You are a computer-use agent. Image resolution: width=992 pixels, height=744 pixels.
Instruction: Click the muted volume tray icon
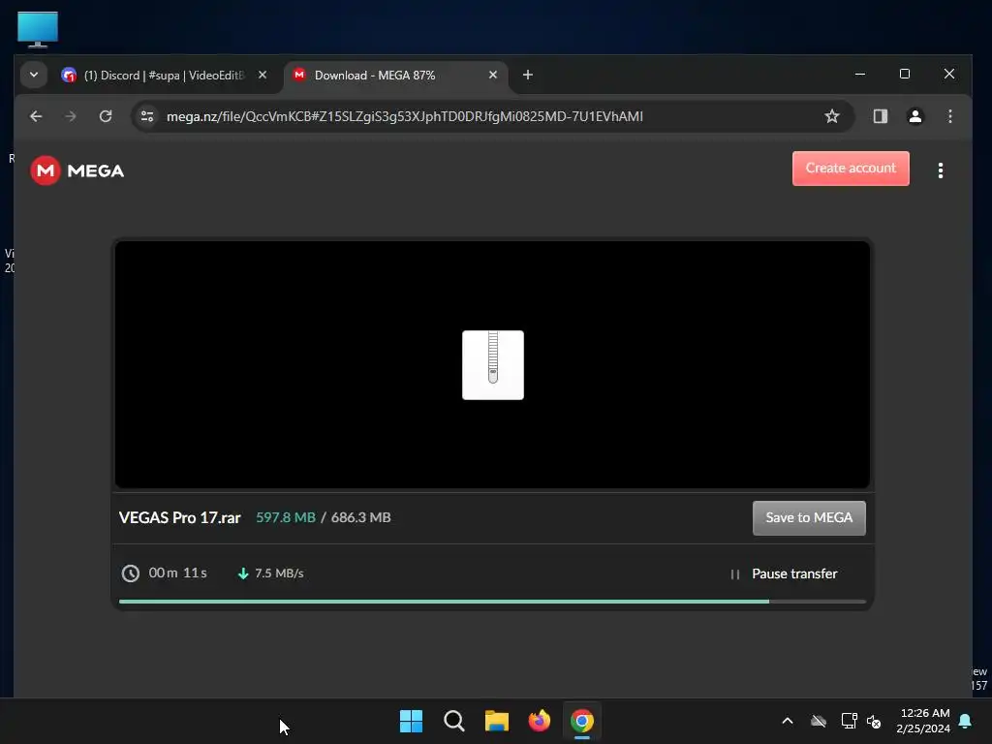pyautogui.click(x=875, y=721)
